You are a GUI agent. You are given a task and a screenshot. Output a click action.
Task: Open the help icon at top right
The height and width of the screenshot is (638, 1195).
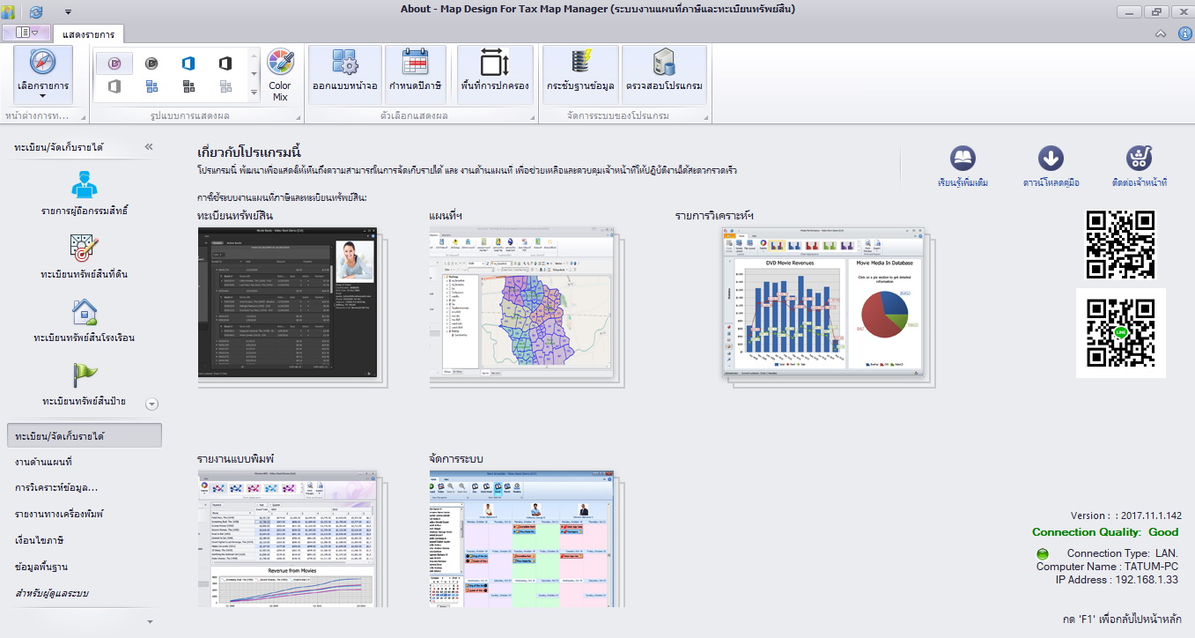1183,33
